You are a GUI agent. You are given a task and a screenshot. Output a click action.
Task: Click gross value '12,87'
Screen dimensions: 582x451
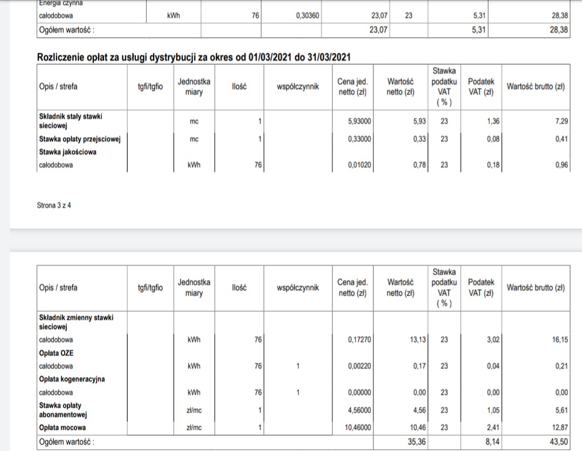[560, 428]
